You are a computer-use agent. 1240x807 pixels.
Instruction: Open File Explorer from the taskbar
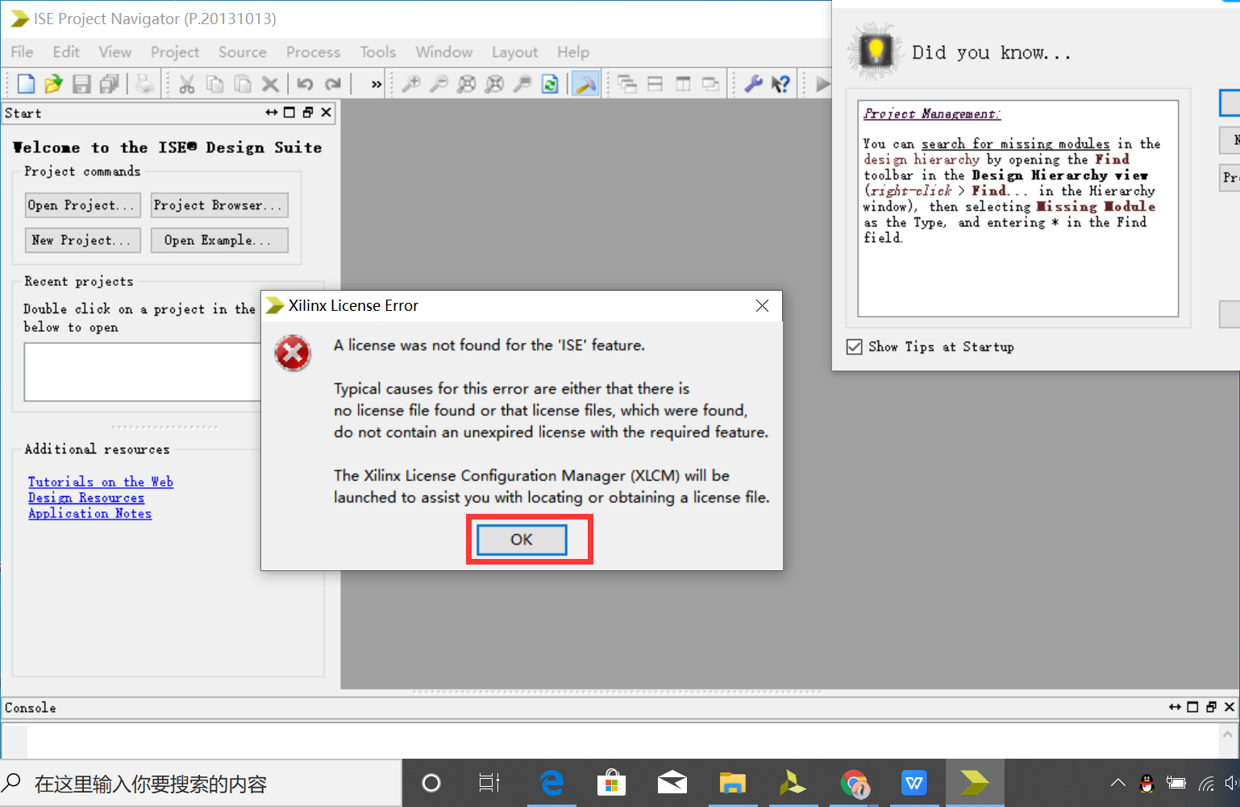point(733,783)
